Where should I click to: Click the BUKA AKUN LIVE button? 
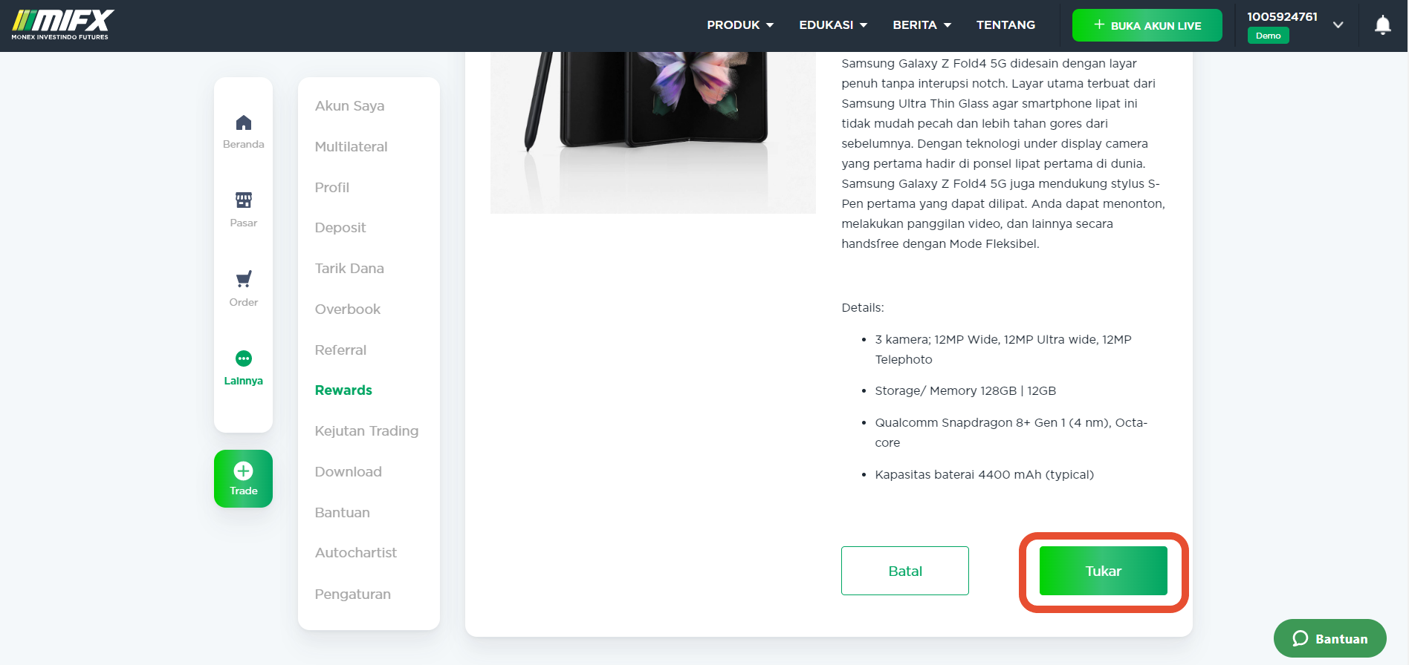[1147, 25]
